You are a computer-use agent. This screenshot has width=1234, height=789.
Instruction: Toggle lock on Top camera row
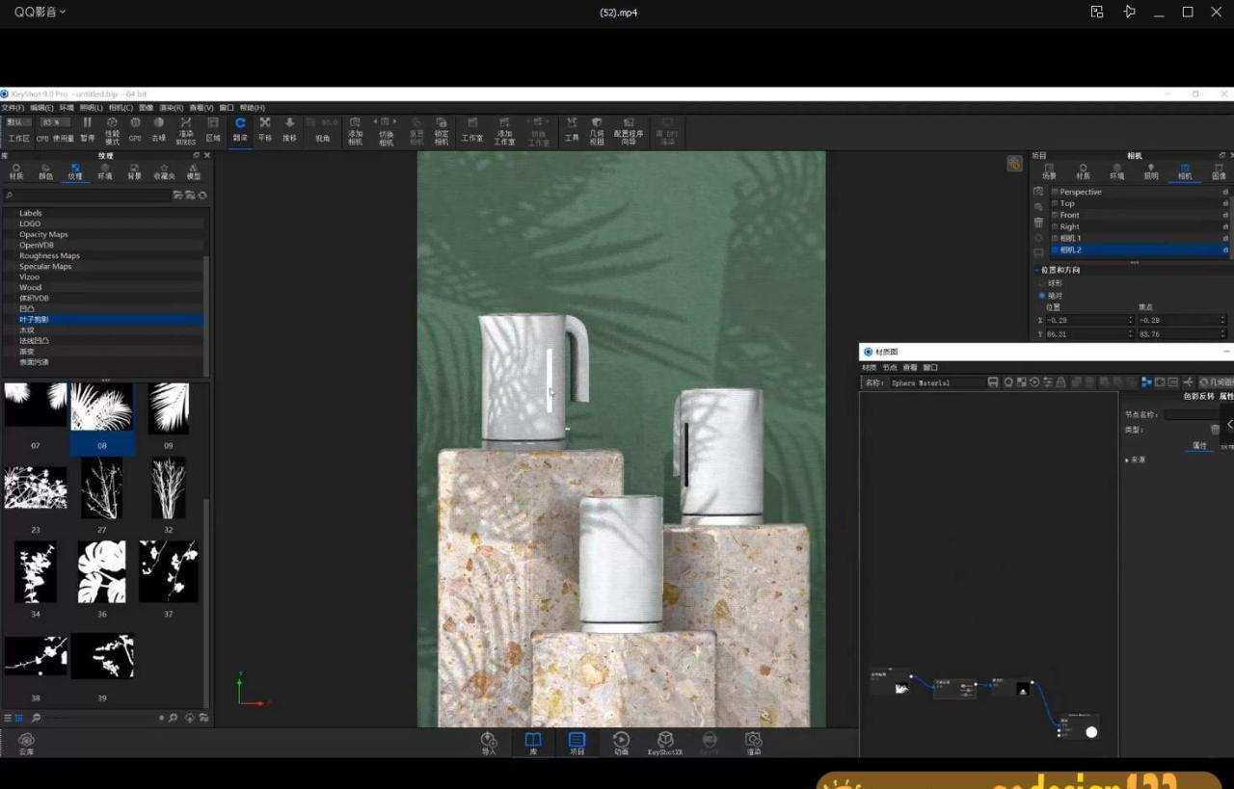pyautogui.click(x=1225, y=203)
